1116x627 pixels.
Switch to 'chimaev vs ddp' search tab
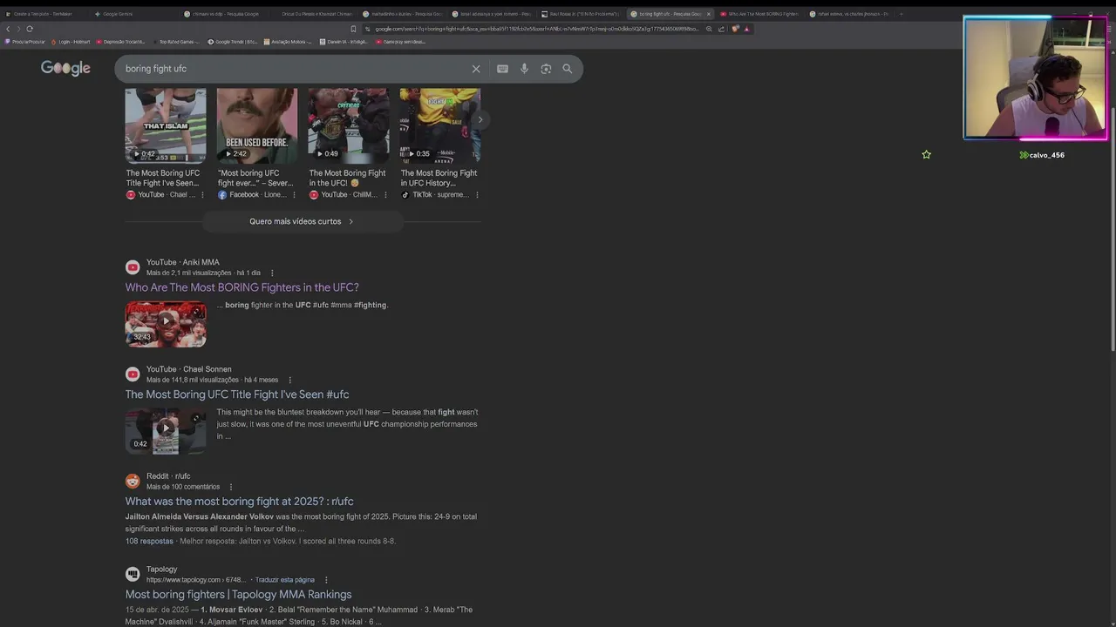coord(222,14)
